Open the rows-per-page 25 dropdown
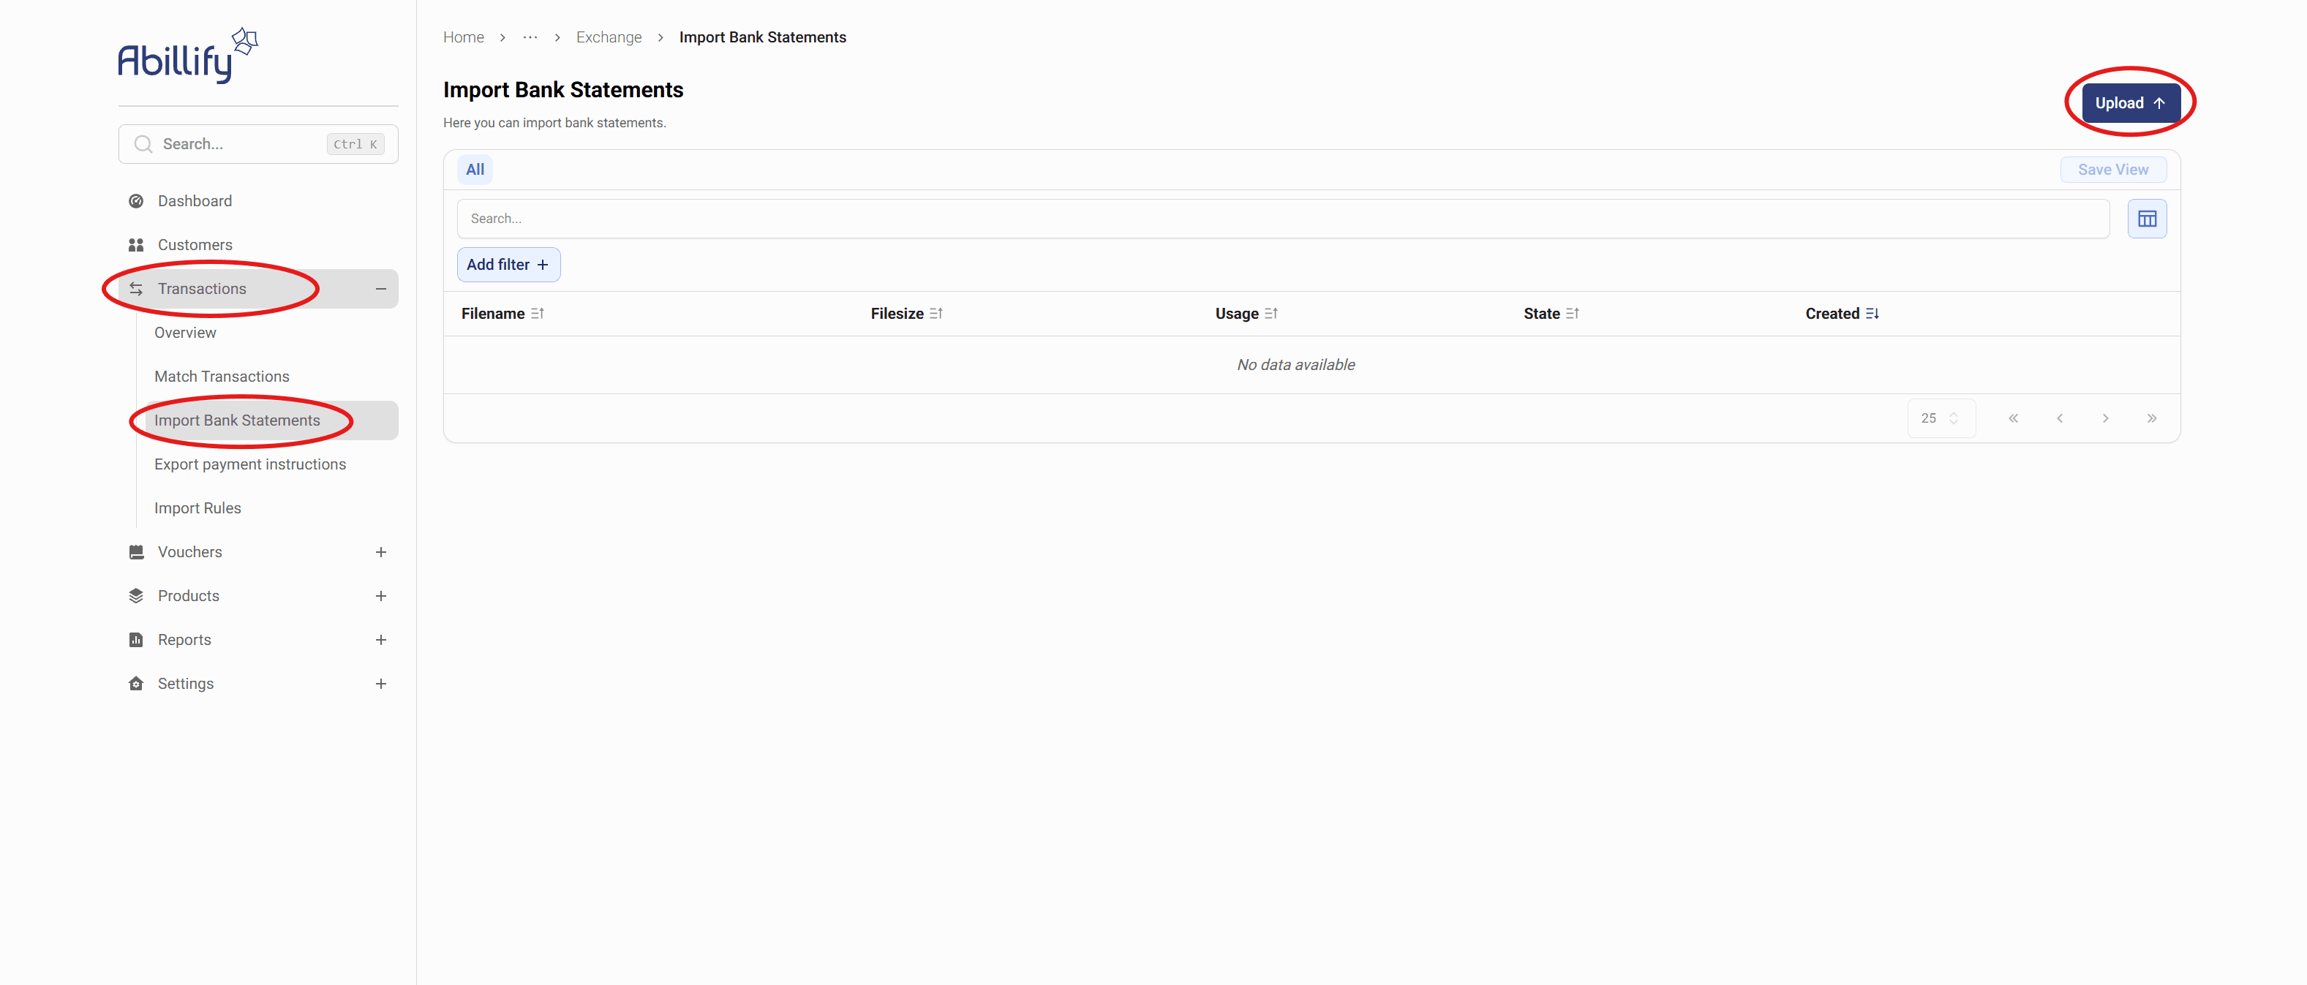The image size is (2307, 985). pos(1941,418)
